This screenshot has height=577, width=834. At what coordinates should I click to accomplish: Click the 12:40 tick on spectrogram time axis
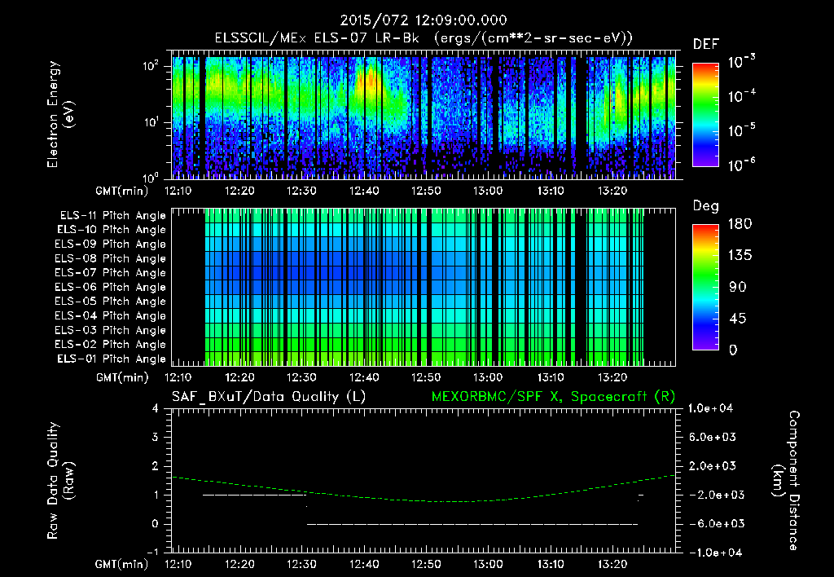click(364, 191)
